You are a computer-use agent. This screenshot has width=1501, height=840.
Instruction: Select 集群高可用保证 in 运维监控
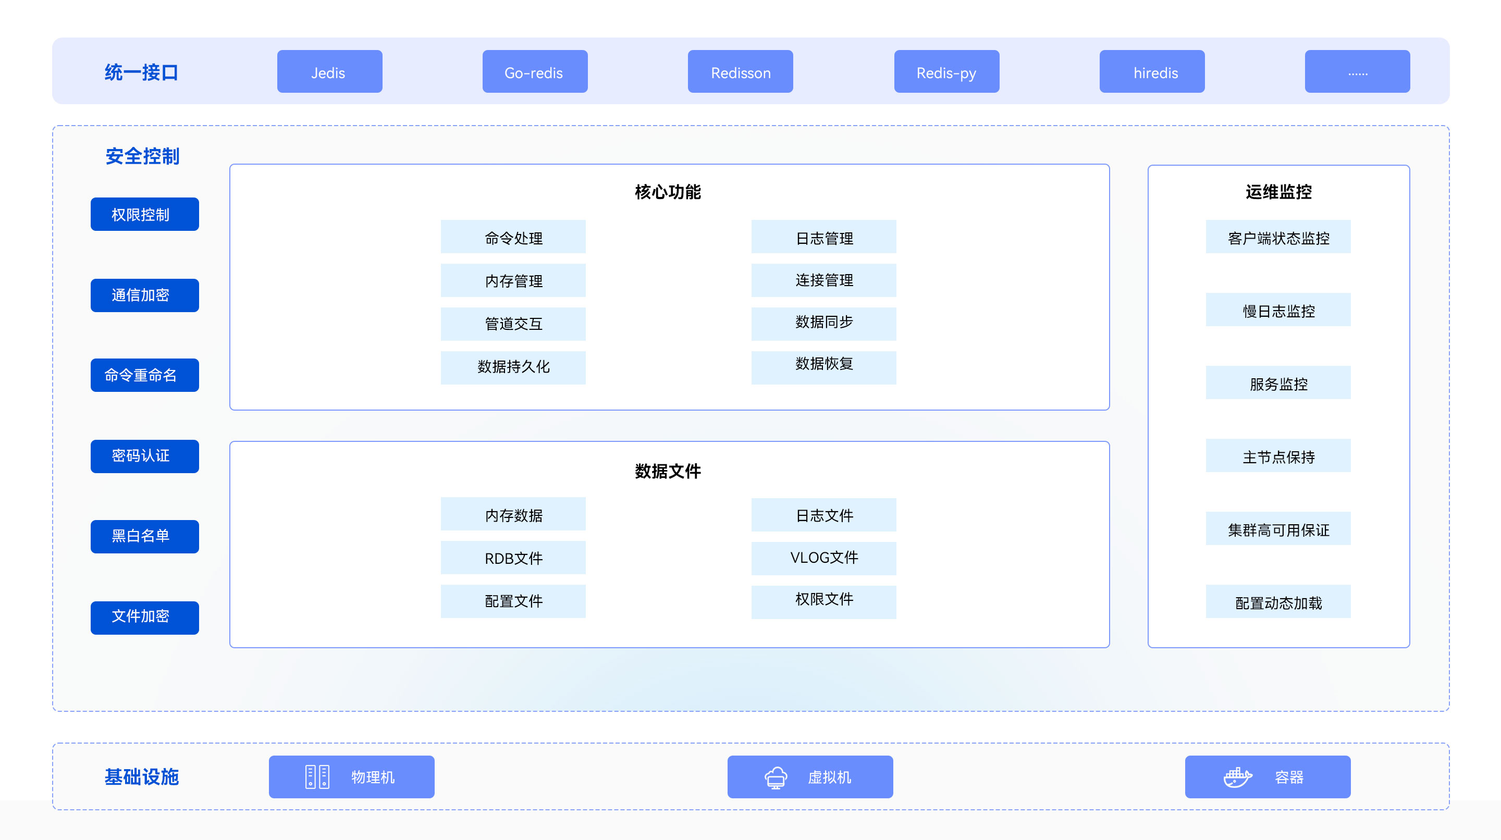click(1278, 529)
